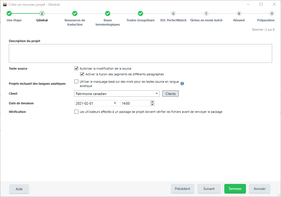Go to step 8 Résumé circle

pyautogui.click(x=239, y=13)
